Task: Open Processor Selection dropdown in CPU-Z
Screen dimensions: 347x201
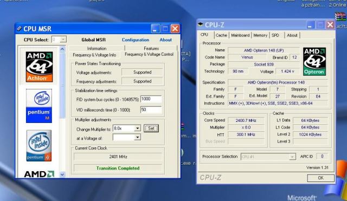Action: [x=292, y=157]
